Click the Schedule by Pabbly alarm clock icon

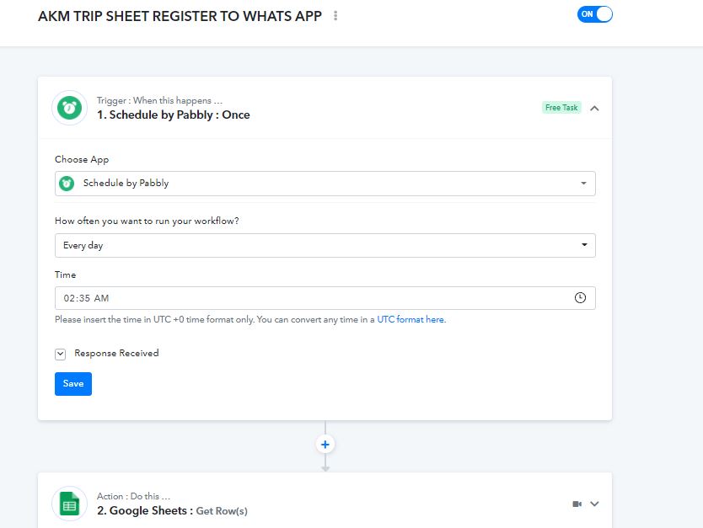[x=69, y=108]
